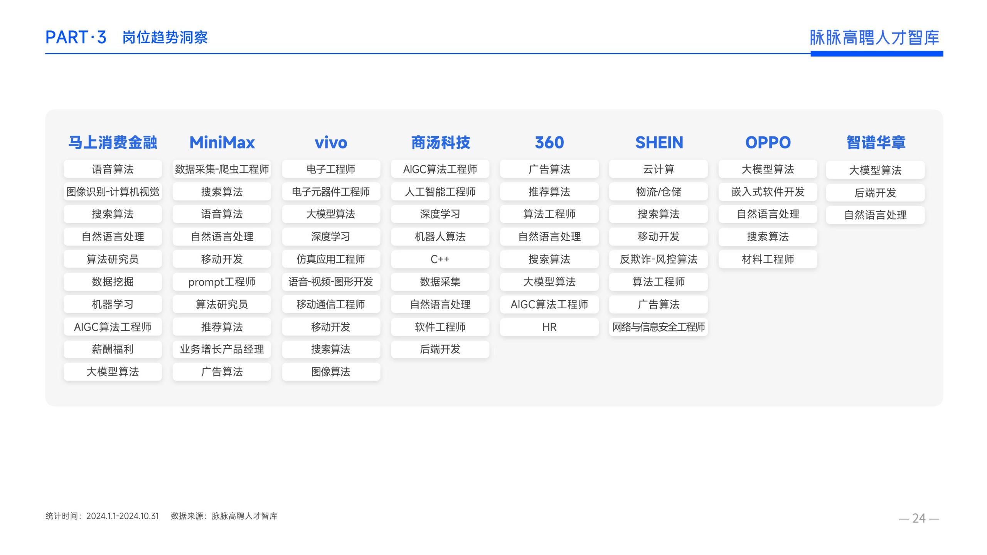Click the 马上消费金融 column heading
The width and height of the screenshot is (987, 555).
(113, 143)
